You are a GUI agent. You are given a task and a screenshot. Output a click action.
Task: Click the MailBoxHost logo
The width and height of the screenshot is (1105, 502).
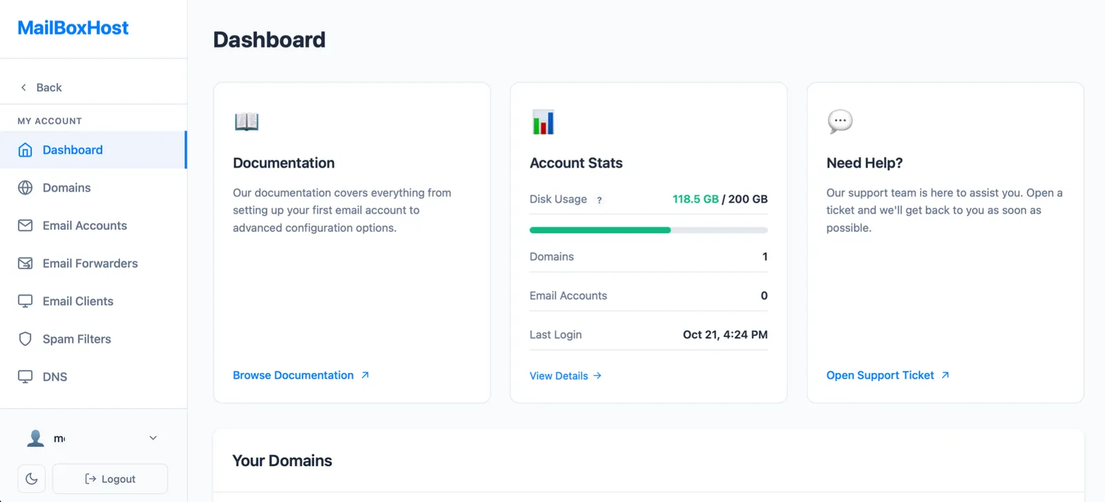tap(73, 28)
